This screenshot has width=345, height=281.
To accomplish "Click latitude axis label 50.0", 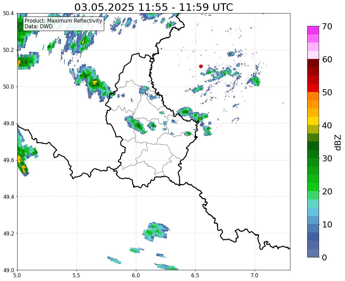I will click(x=8, y=87).
